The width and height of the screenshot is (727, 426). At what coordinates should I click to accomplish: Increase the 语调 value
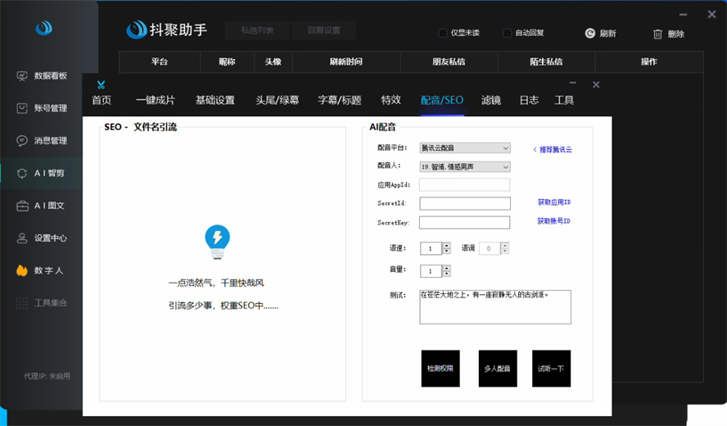(x=505, y=245)
